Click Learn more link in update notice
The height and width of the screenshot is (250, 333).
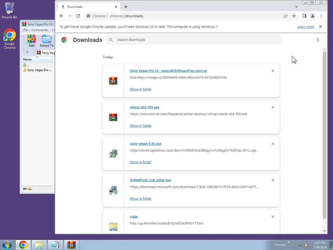306,27
